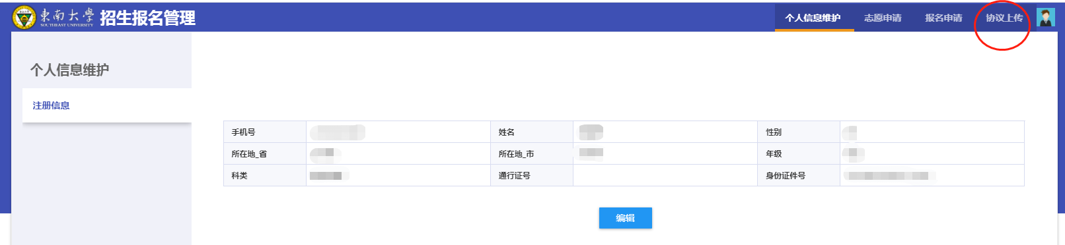Select the 协议上传 tab
Screen dimensions: 1065x245
1004,18
